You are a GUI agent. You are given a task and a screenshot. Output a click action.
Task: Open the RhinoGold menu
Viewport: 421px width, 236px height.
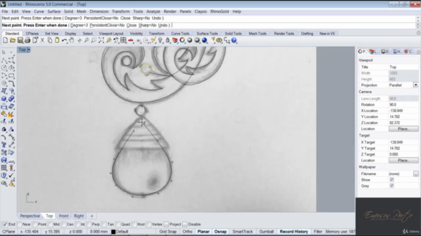[x=220, y=12]
